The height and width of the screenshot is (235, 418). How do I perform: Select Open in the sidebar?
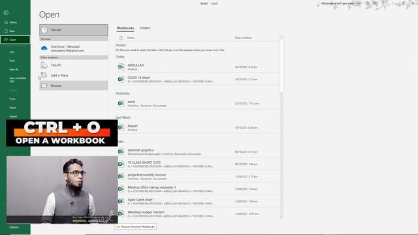(15, 40)
